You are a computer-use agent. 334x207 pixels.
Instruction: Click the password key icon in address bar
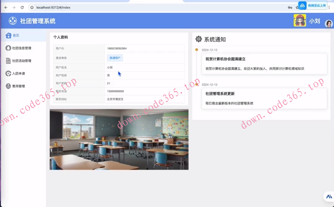[x=290, y=8]
